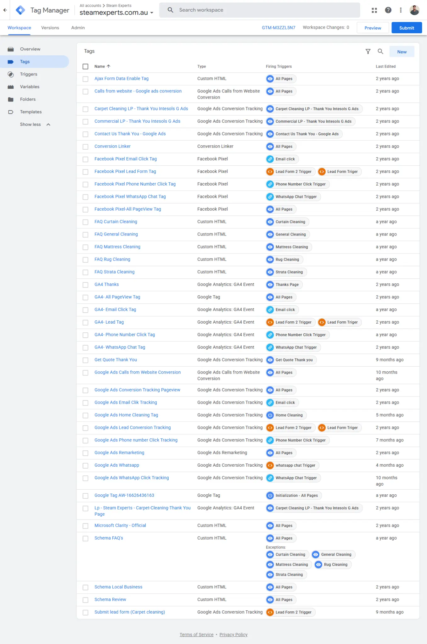Click the whatsapp chat Trigger chip for Google Ads Whatsapp

pyautogui.click(x=292, y=465)
